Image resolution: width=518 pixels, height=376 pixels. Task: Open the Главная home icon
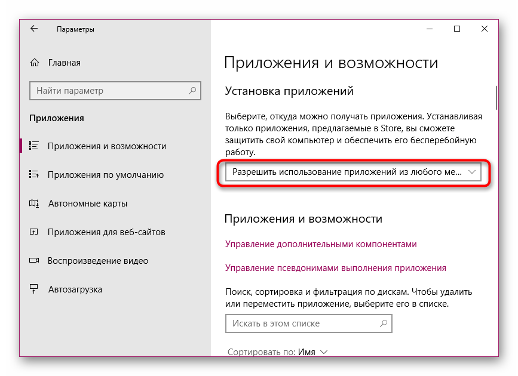35,63
